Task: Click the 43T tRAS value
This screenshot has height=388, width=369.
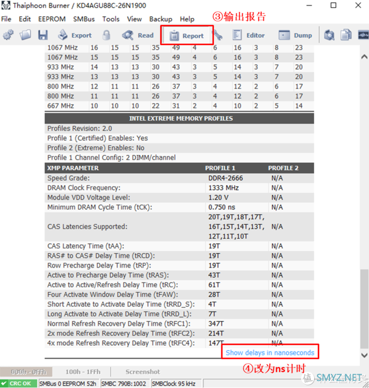Action: 214,275
